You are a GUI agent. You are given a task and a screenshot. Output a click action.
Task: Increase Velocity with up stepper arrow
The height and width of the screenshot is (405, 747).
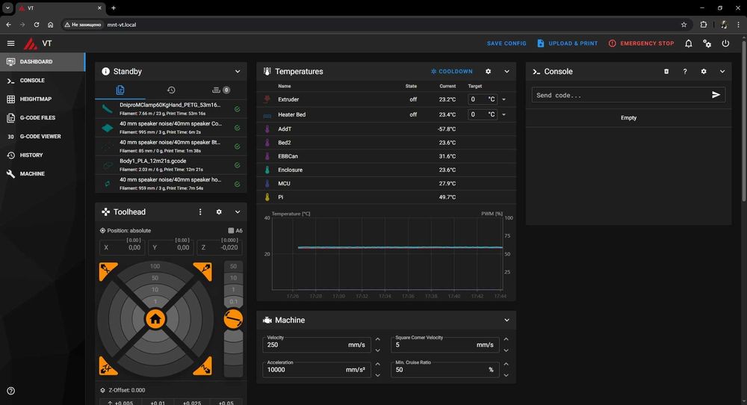coord(377,340)
